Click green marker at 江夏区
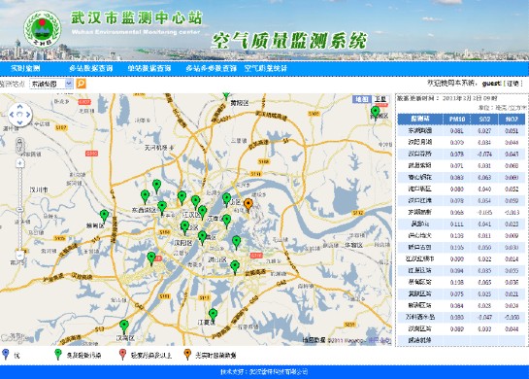The height and width of the screenshot is (379, 529). tap(213, 315)
